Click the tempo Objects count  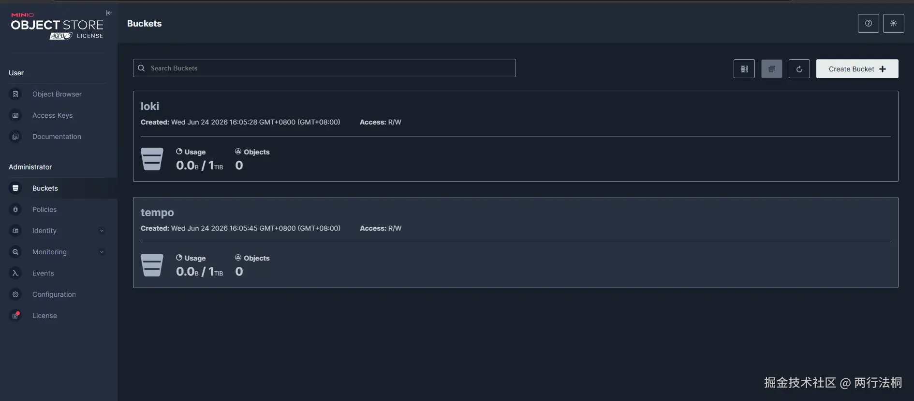click(x=239, y=272)
